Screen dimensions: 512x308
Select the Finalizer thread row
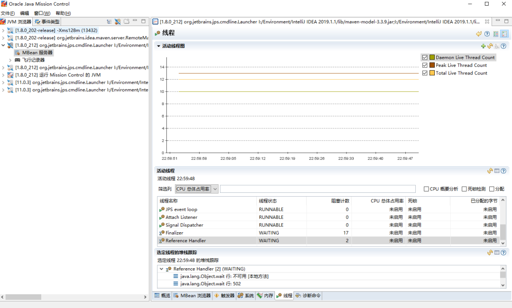(x=174, y=233)
